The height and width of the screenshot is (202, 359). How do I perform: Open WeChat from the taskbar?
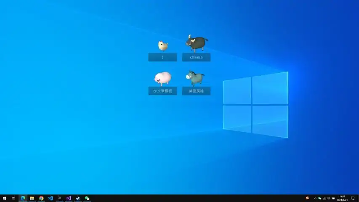point(87,198)
